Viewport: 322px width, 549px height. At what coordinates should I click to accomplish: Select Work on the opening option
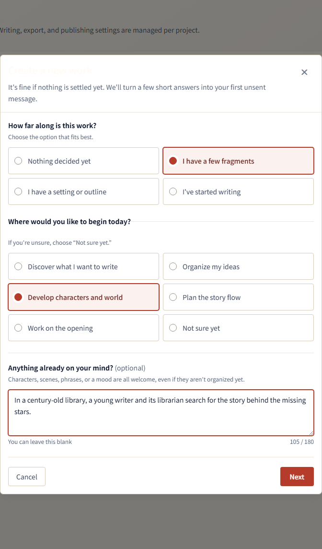coord(83,328)
